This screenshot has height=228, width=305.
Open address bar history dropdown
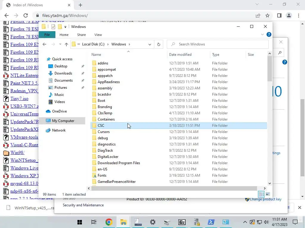point(150,45)
